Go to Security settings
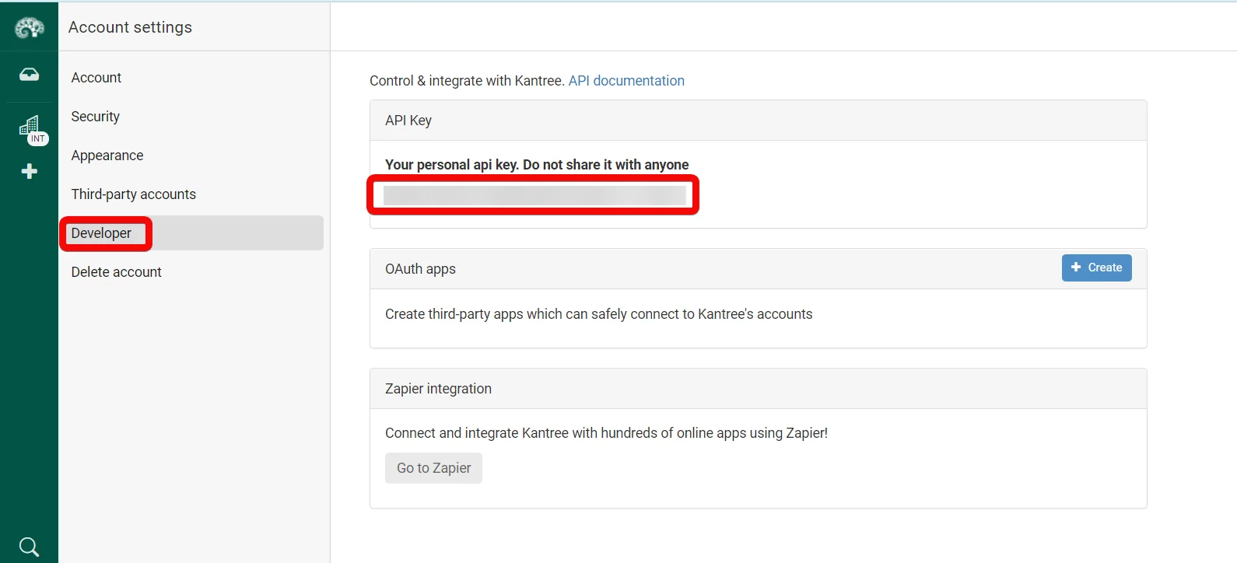The width and height of the screenshot is (1237, 563). coord(96,117)
